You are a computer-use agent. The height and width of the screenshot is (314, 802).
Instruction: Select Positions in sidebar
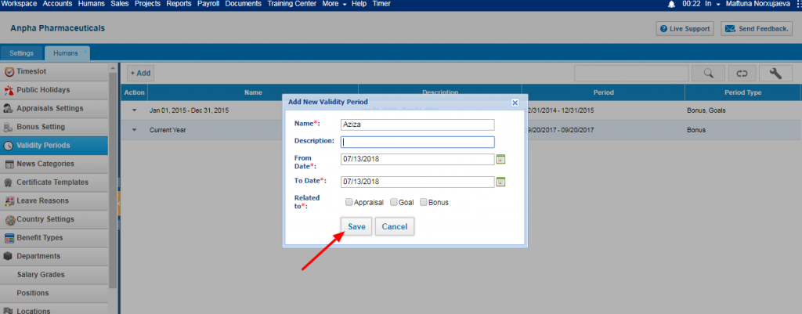pos(54,293)
